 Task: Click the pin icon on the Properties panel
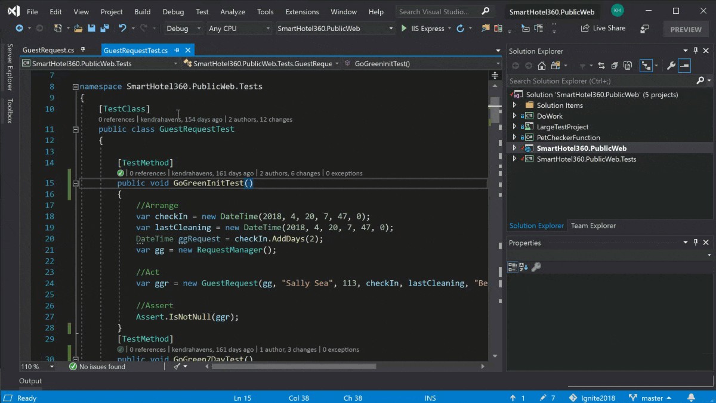pyautogui.click(x=695, y=243)
